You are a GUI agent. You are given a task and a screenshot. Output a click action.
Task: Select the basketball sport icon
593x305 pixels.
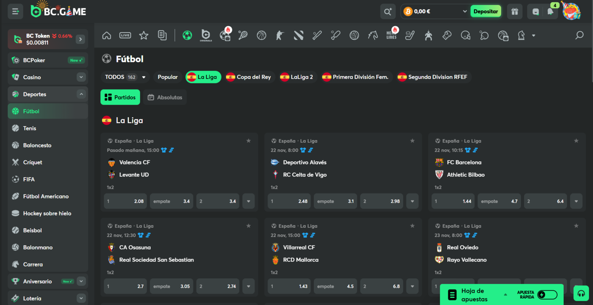pyautogui.click(x=261, y=36)
